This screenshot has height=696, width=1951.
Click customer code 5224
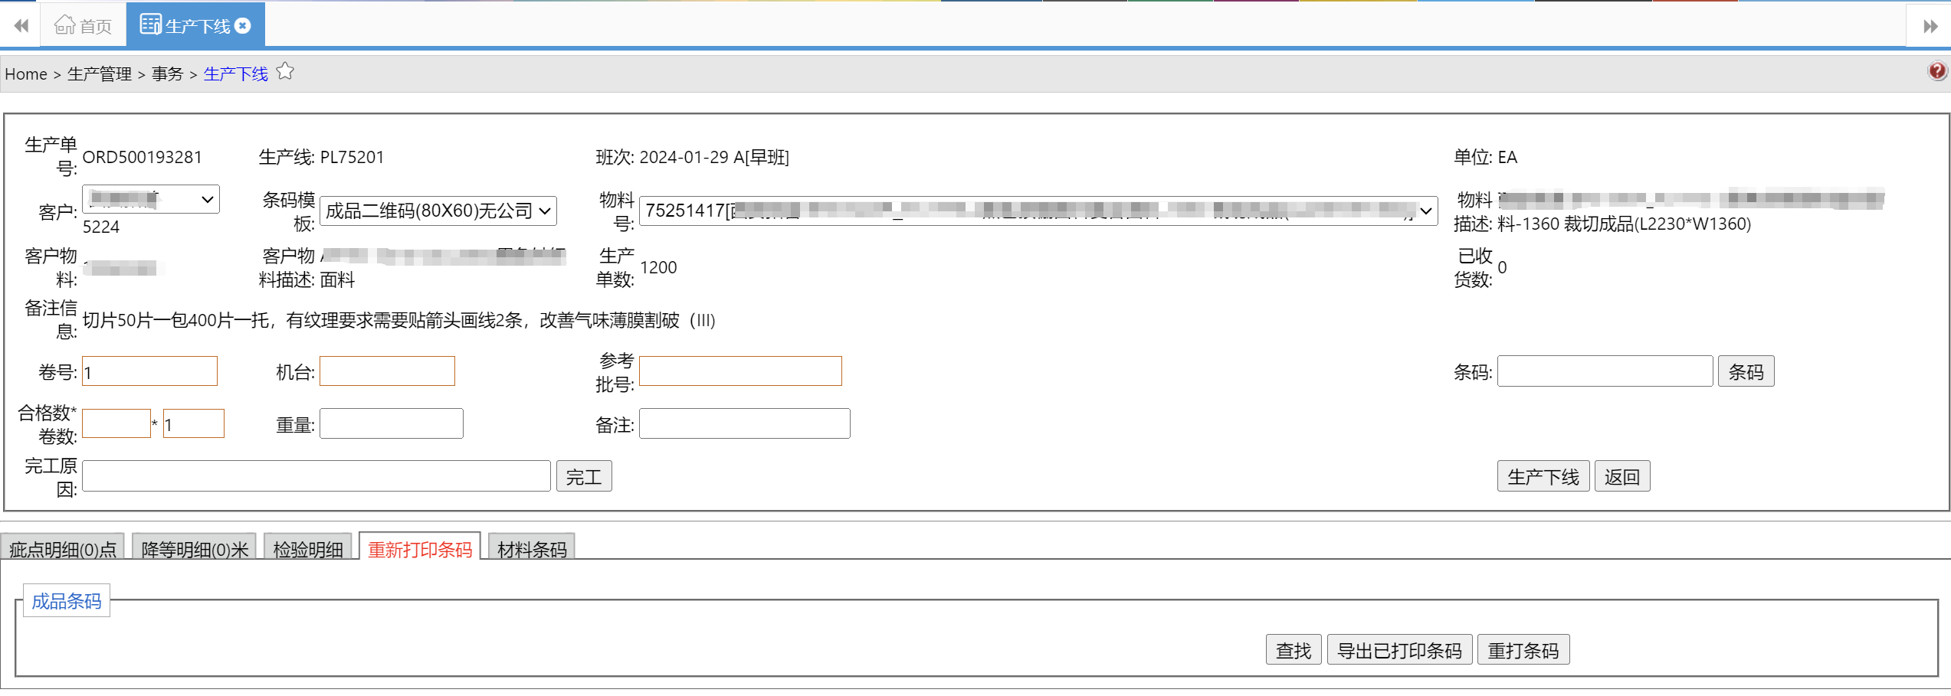click(101, 227)
